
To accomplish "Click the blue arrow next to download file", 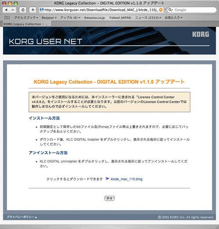I will [x=107, y=179].
